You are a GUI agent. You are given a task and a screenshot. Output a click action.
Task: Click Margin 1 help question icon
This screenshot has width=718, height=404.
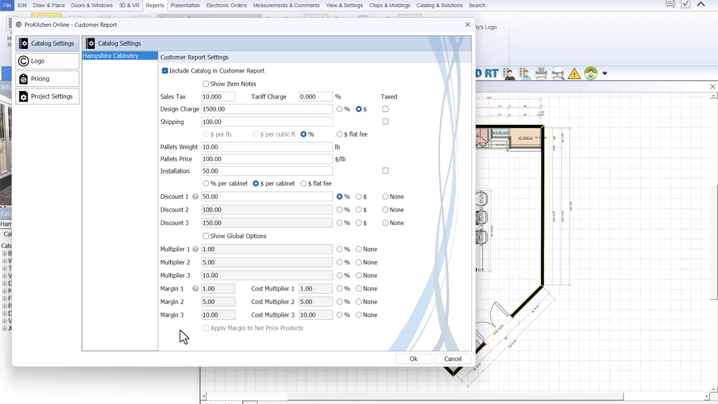pos(195,289)
